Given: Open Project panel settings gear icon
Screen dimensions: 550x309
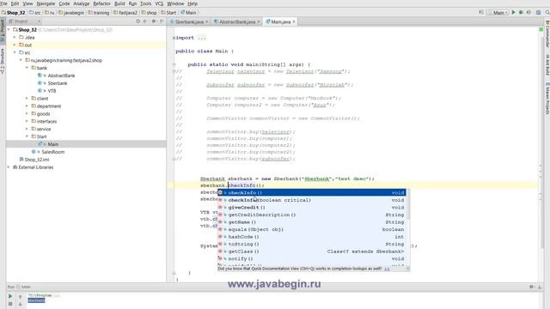Looking at the screenshot, I should pos(154,21).
